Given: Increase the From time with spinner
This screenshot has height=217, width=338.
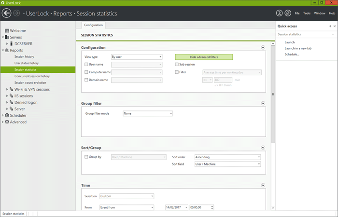Looking at the screenshot, I should [212, 206].
